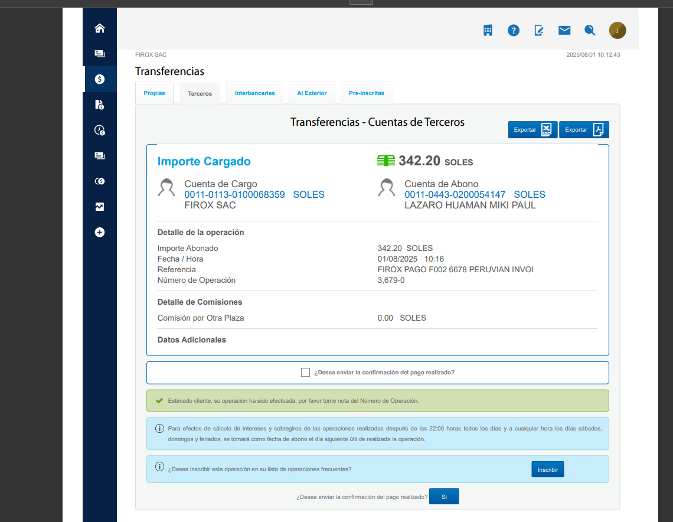
Task: Open the coins exchange sidebar icon
Action: [100, 181]
